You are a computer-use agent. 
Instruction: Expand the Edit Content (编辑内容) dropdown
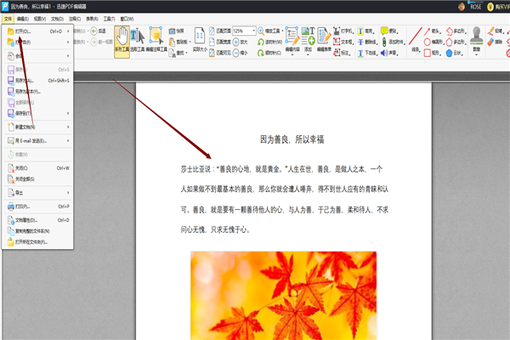pyautogui.click(x=292, y=54)
